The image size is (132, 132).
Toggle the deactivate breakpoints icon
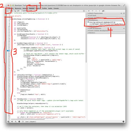point(103,11)
